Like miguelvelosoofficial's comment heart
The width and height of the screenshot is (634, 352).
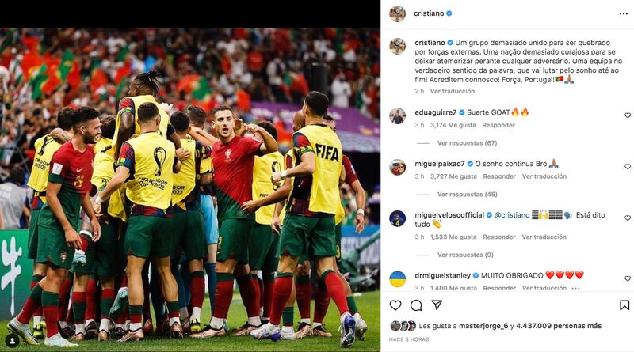click(x=628, y=218)
